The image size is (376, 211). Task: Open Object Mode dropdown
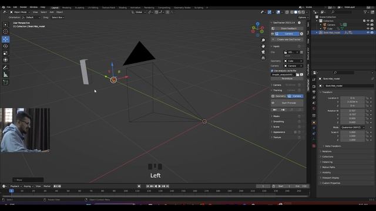(x=20, y=12)
